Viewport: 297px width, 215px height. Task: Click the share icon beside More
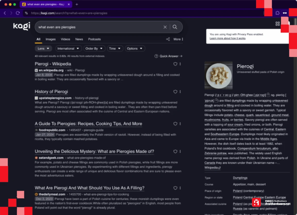pos(168,39)
